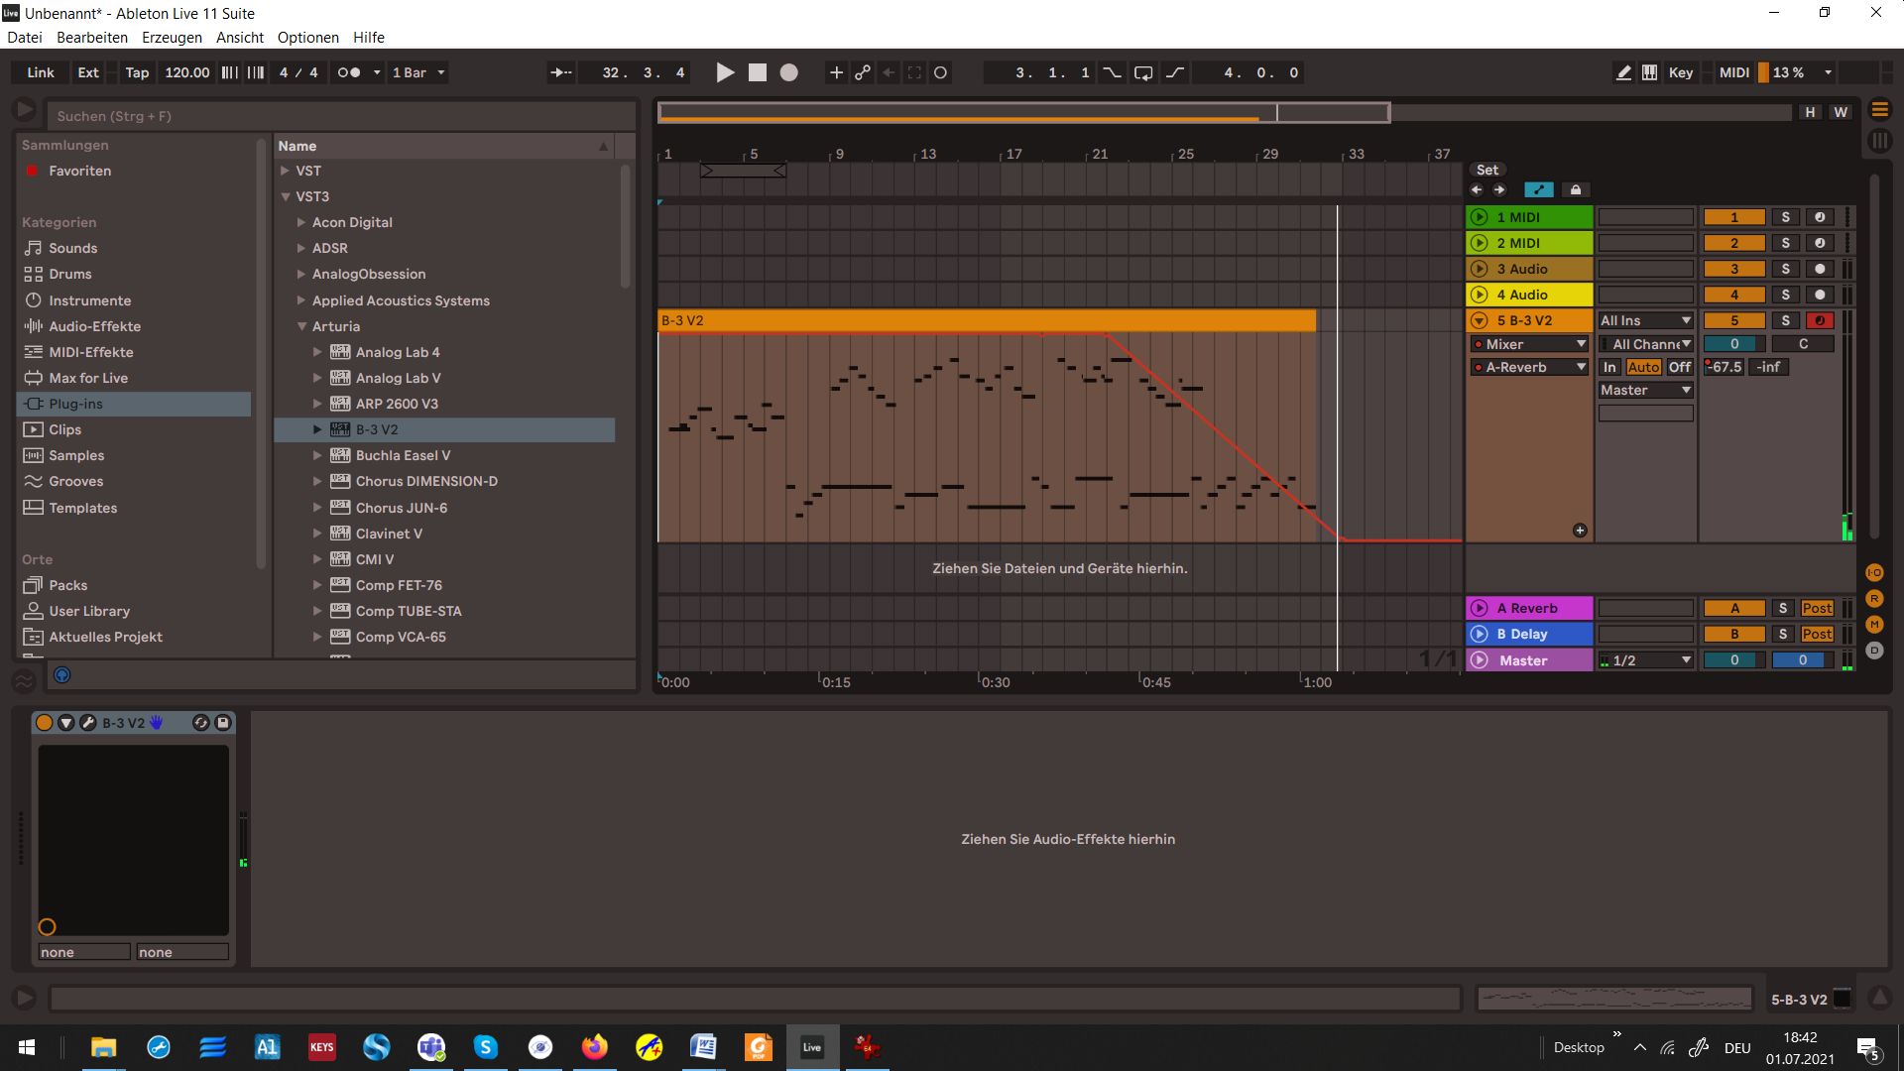Arm track 3 Audio for recording
1904x1071 pixels.
(1820, 269)
